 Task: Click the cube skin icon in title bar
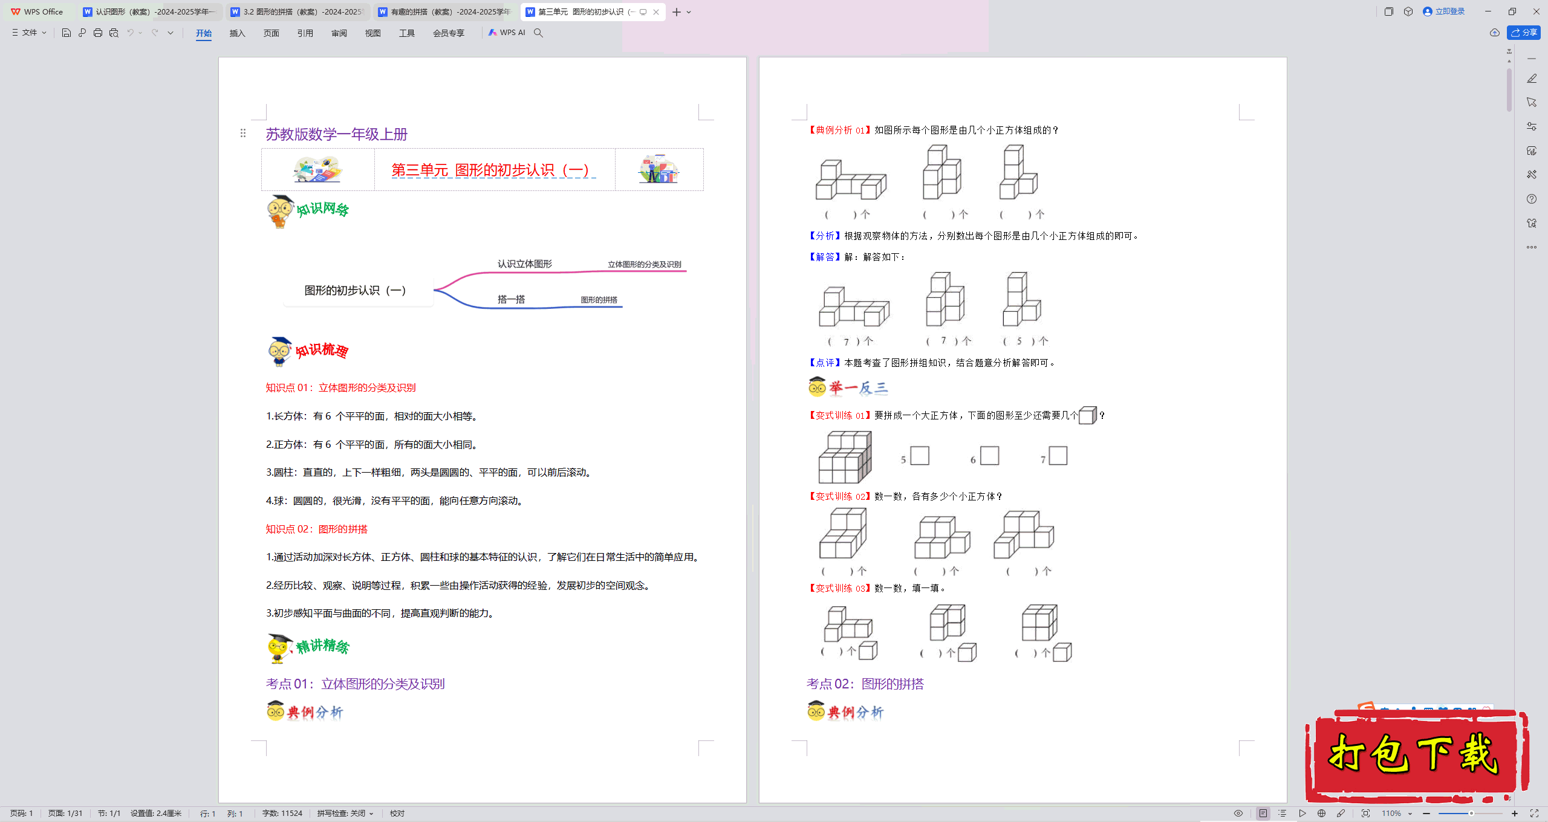coord(1408,11)
